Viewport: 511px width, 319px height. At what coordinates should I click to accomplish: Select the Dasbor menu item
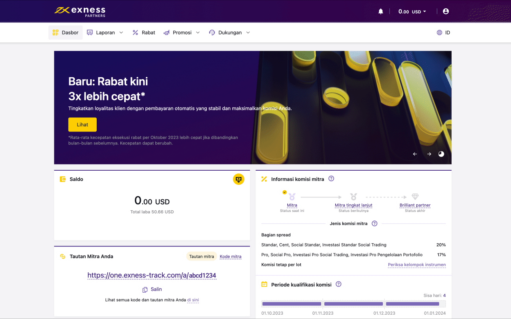66,33
